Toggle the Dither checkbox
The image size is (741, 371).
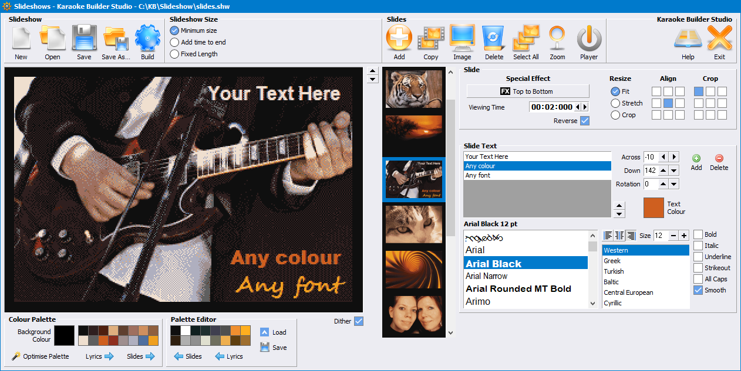[359, 321]
